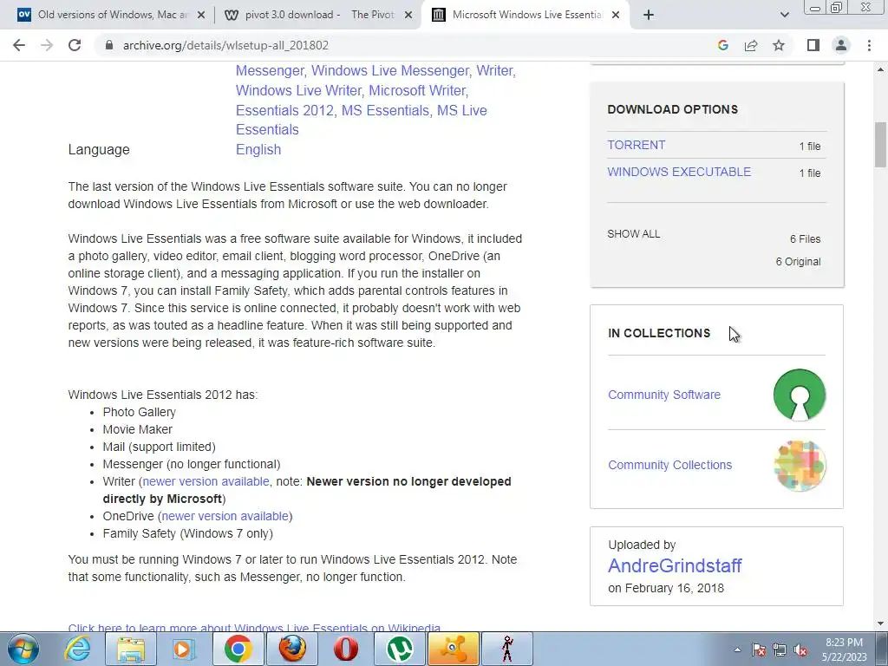Open network tray icon
This screenshot has width=888, height=666.
point(780,650)
